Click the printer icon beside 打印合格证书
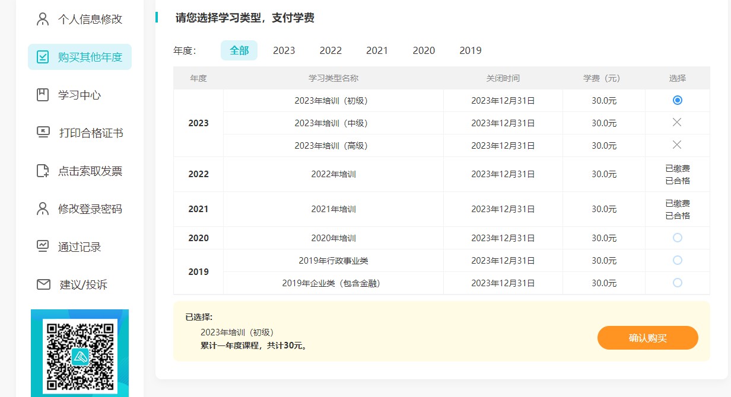This screenshot has width=731, height=397. 42,133
